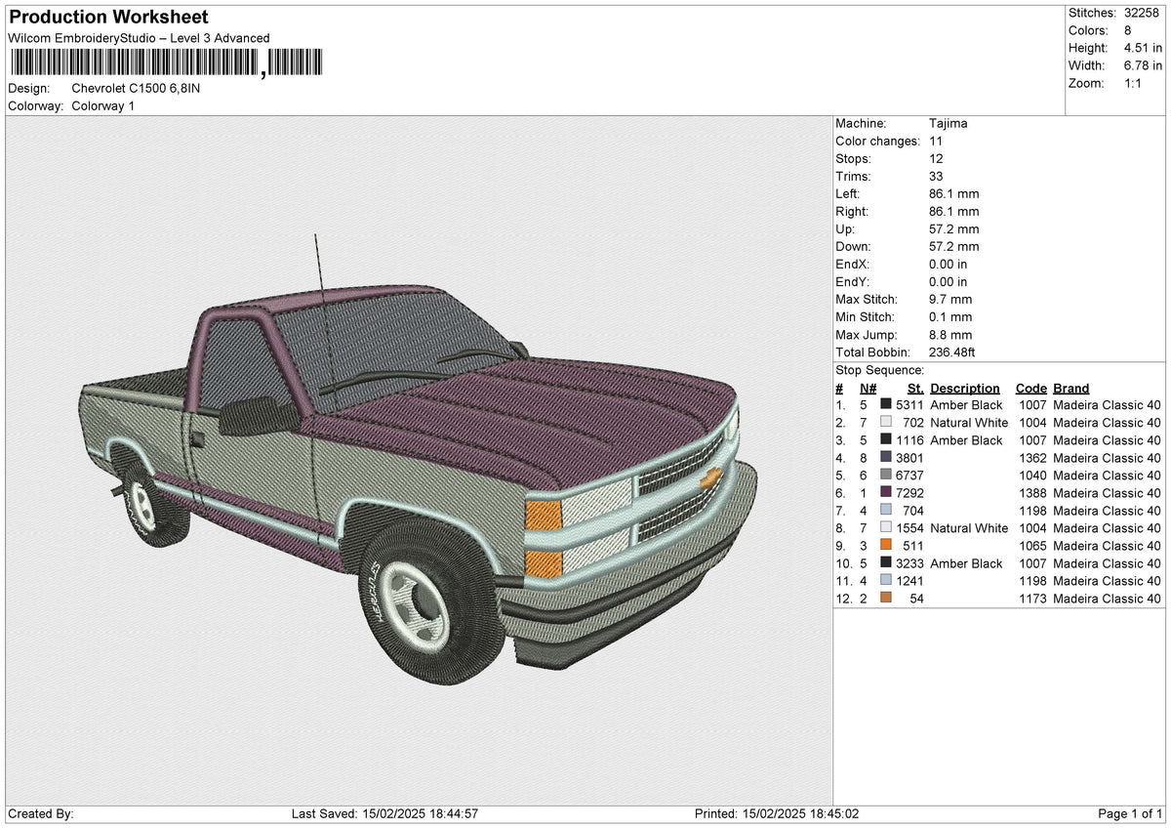Click code '1388' in stop row 6
1171x828 pixels.
[1033, 493]
